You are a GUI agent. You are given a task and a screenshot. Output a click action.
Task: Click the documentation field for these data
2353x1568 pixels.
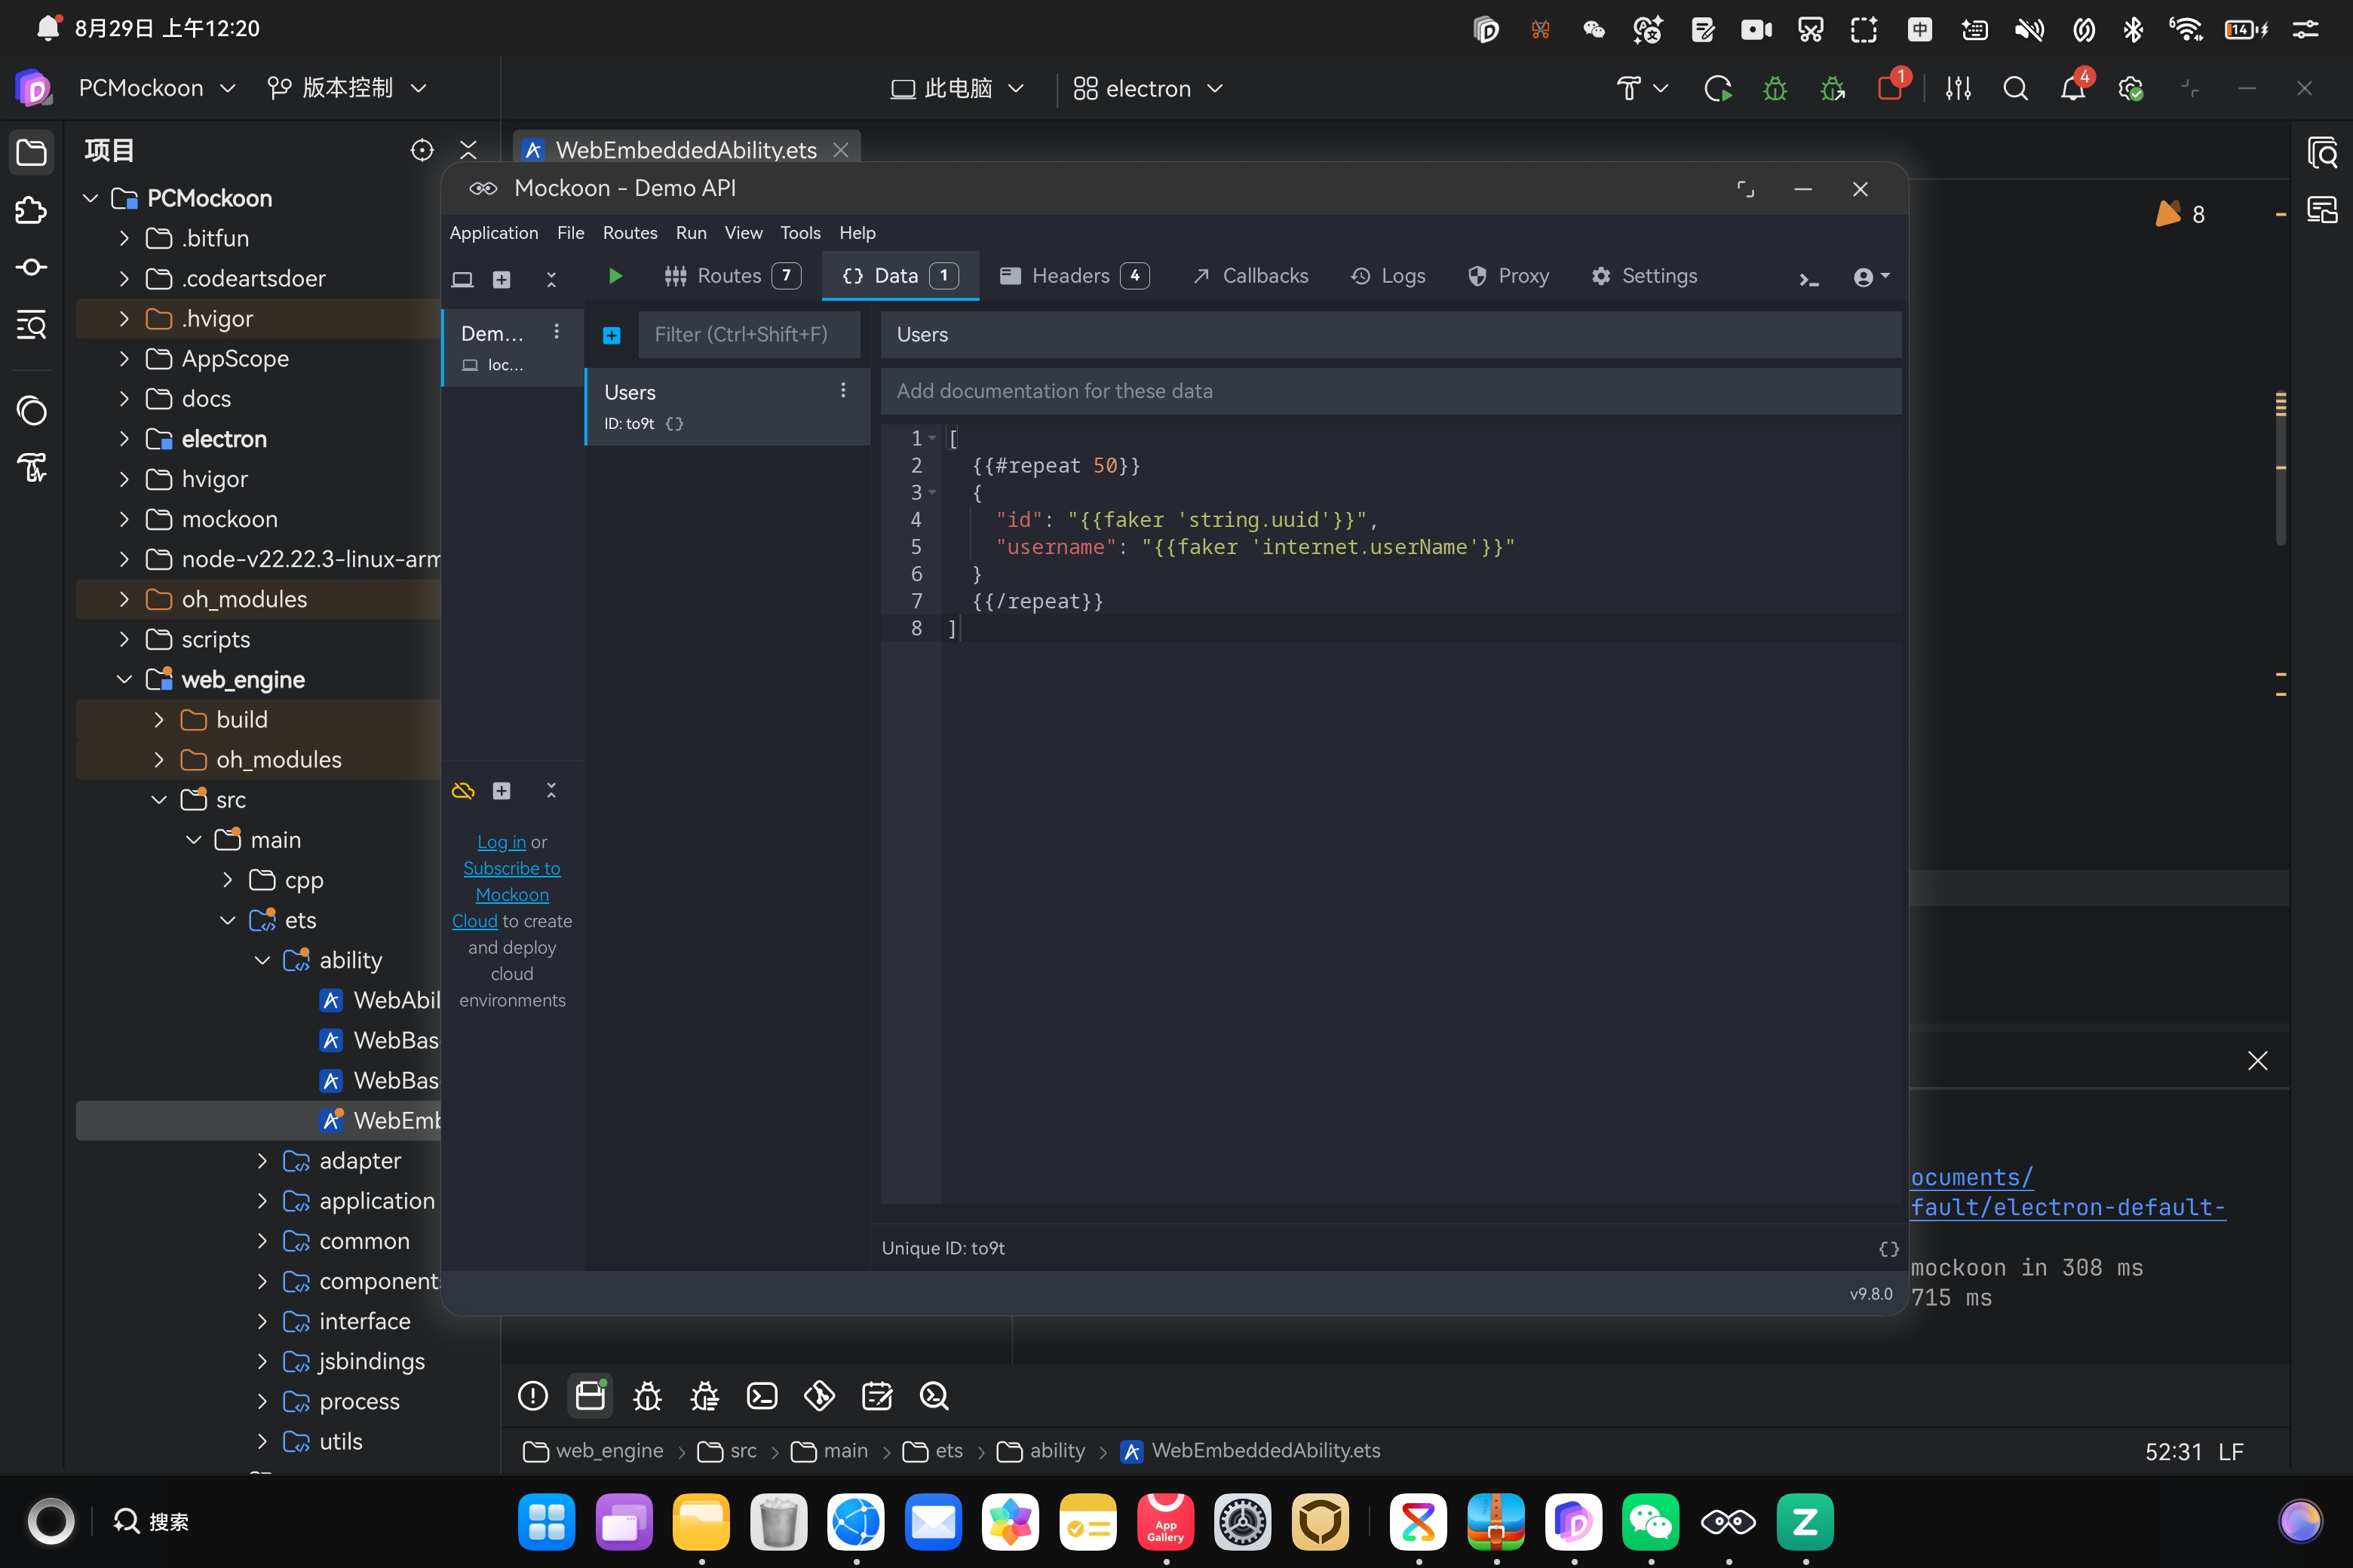(1391, 391)
